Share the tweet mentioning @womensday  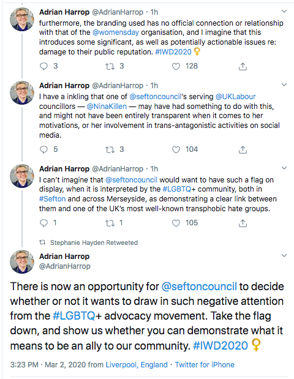point(243,66)
